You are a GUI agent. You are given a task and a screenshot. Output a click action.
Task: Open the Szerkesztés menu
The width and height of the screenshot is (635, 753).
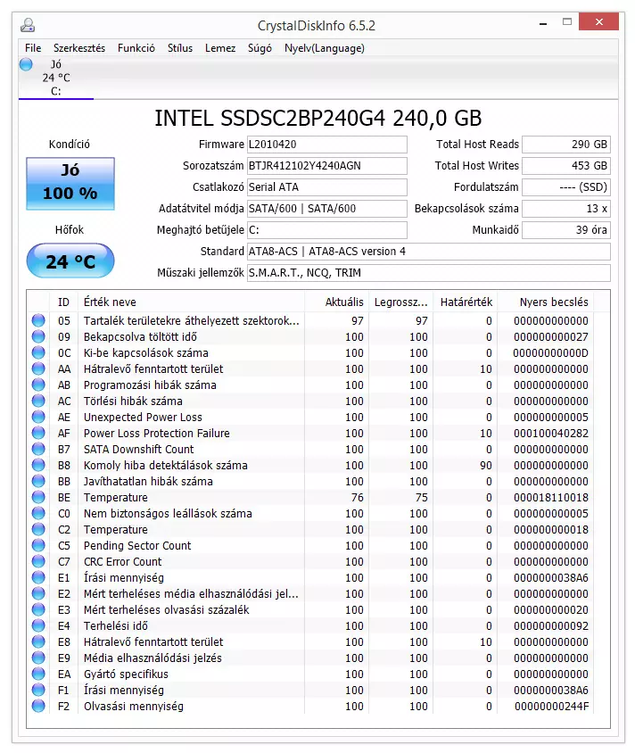(x=79, y=48)
